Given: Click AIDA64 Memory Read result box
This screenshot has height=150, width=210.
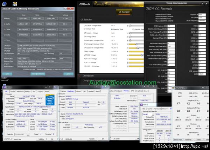Looking at the screenshot, I should (23, 19).
